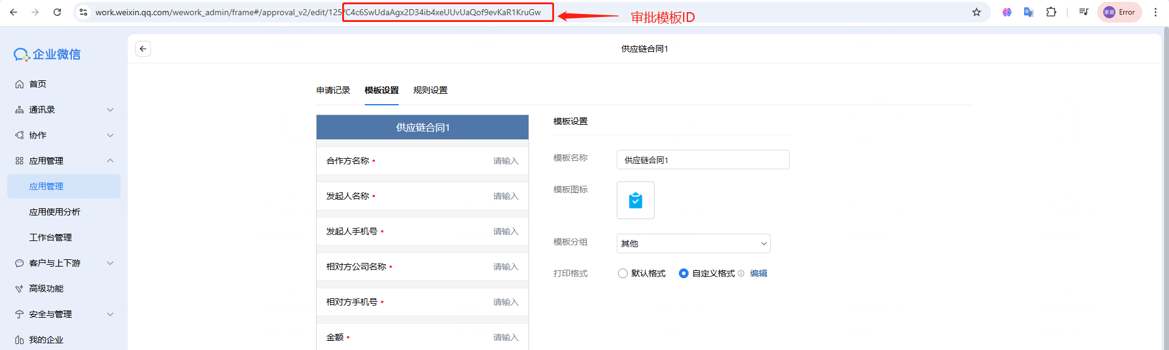
Task: Select the 相对方公司名称 form field
Action: (x=423, y=267)
